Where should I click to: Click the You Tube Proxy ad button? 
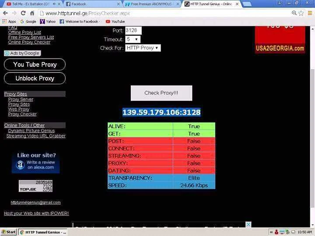(x=35, y=64)
